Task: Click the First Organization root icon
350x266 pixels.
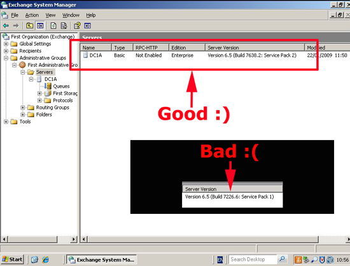Action: (6, 37)
